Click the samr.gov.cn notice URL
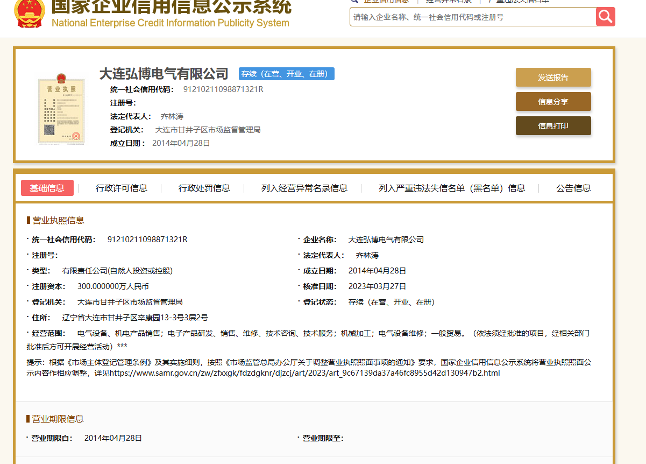This screenshot has height=464, width=646. coord(304,372)
